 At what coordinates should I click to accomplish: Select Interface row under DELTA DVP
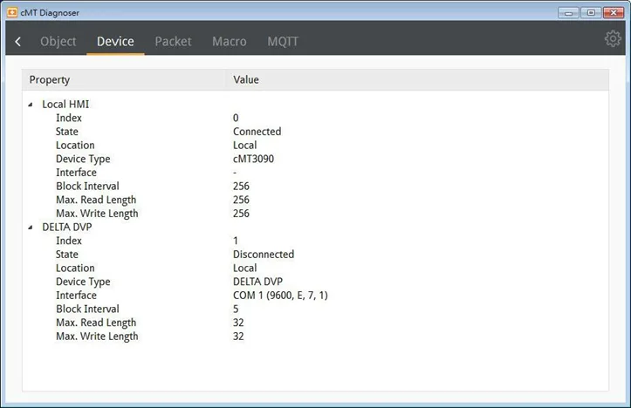pos(315,296)
